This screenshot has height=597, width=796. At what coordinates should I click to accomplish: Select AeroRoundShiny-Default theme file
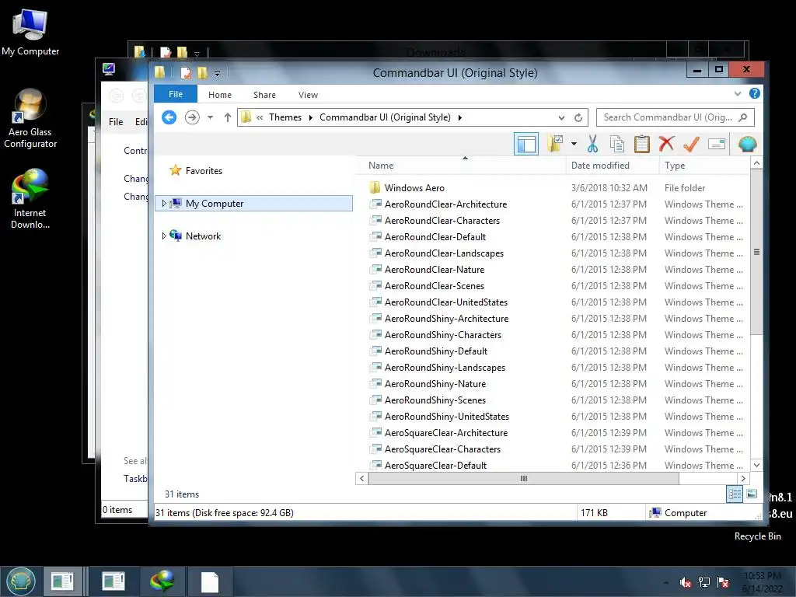435,351
